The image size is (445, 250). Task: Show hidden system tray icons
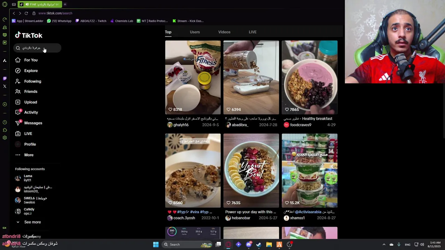coord(384,244)
